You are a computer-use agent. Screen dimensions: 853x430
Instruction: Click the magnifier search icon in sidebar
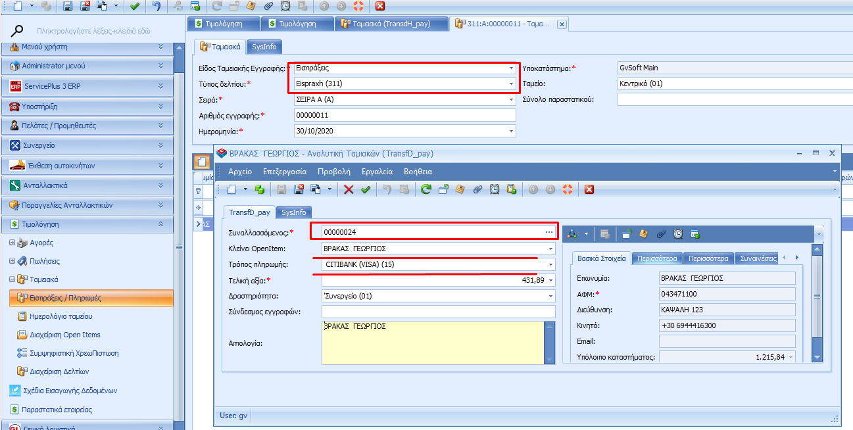tap(18, 30)
